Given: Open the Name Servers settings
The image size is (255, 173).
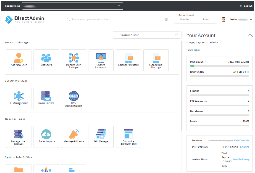Looking at the screenshot, I should coord(46,98).
